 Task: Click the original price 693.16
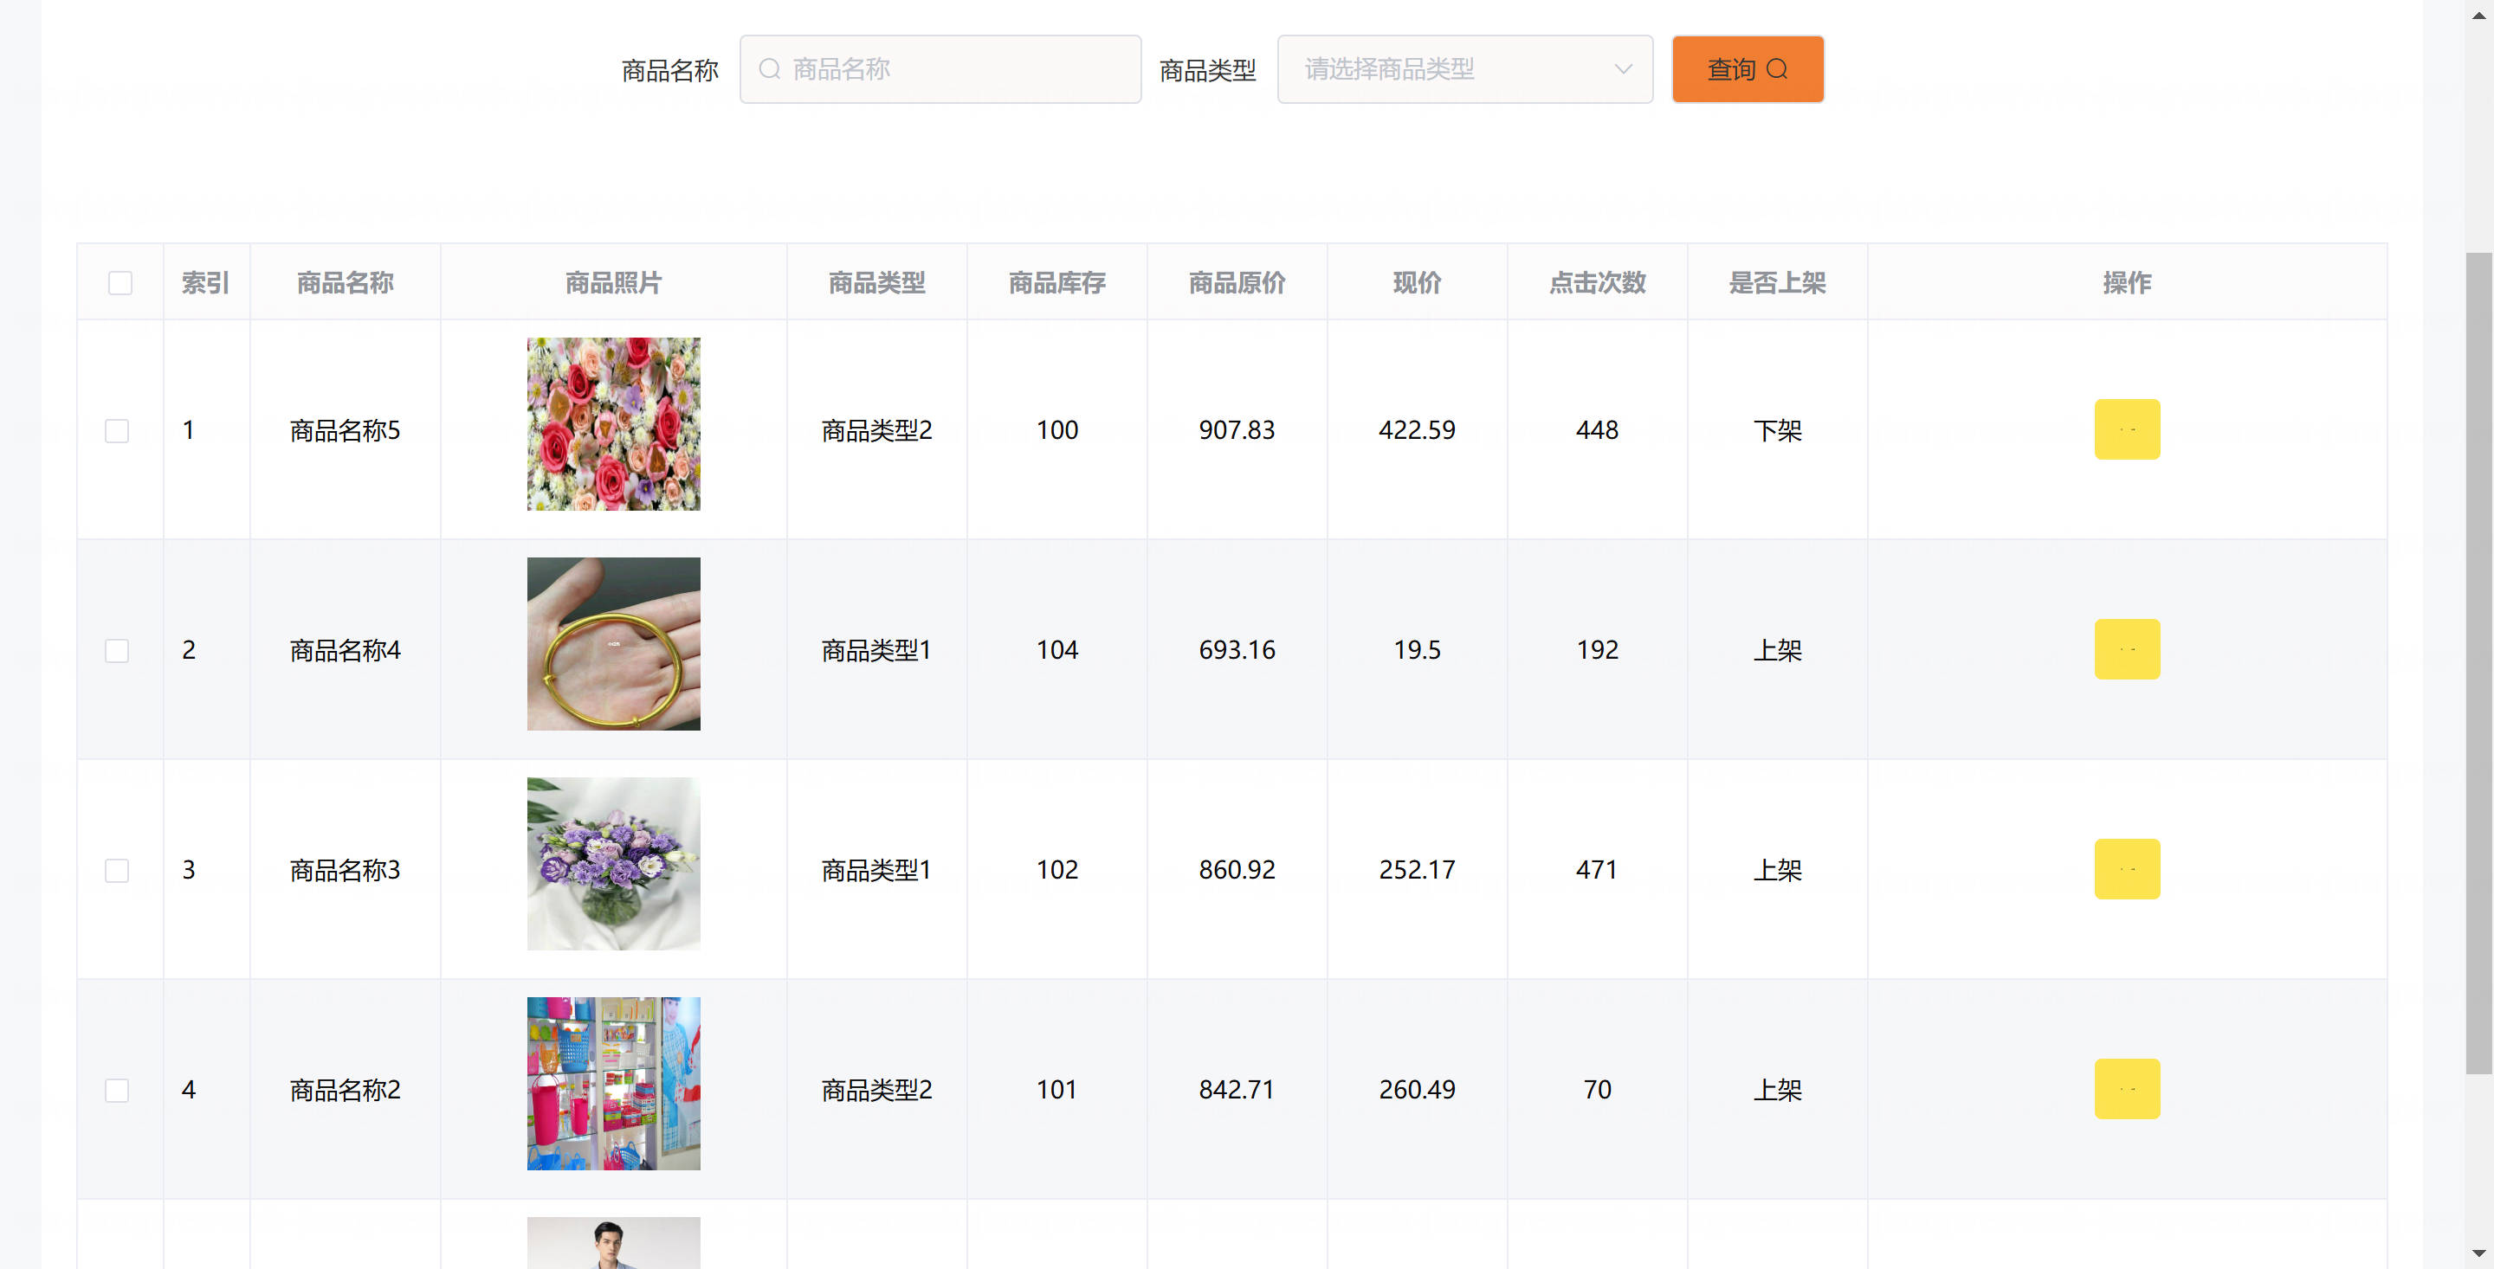(x=1237, y=649)
